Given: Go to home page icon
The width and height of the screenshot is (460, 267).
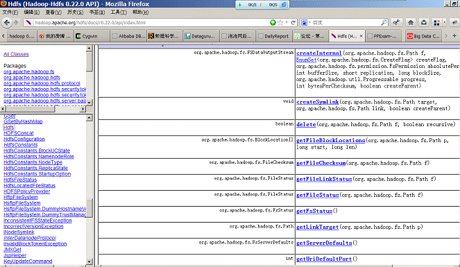Looking at the screenshot, I should pyautogui.click(x=411, y=22).
